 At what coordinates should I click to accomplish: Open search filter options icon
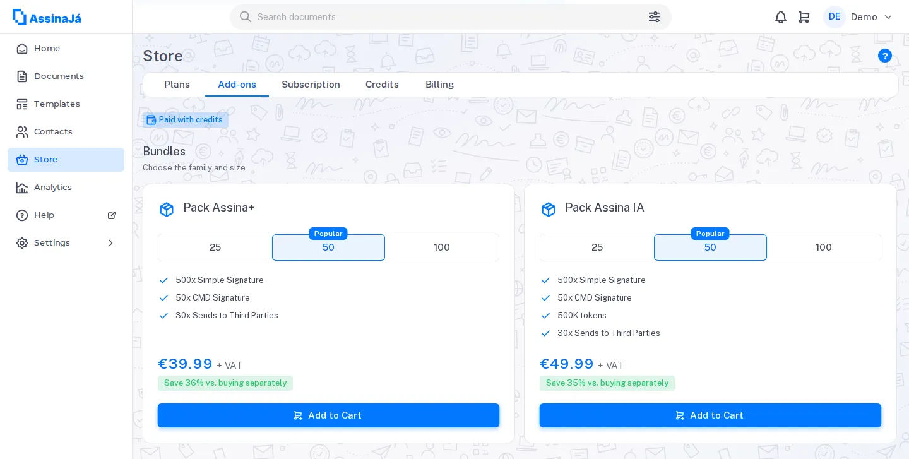click(654, 17)
